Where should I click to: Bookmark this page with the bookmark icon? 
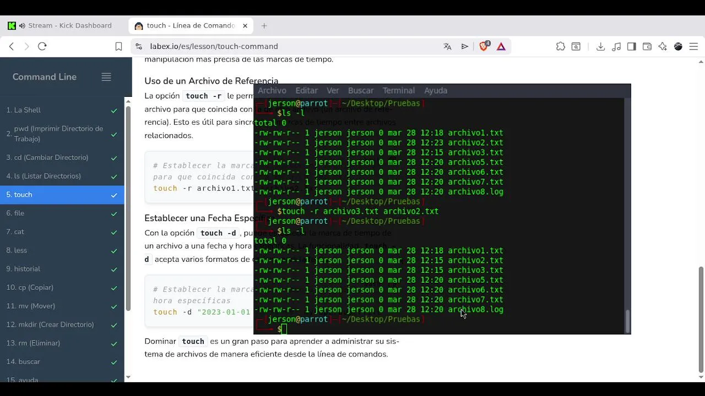point(118,47)
